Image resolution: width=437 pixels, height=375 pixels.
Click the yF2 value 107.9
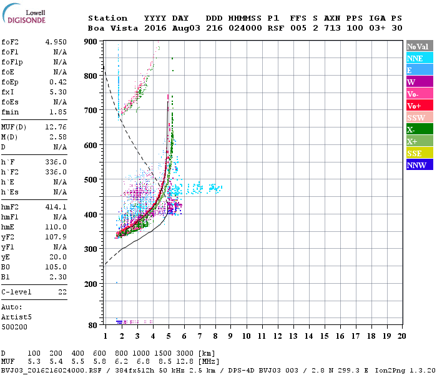click(56, 237)
